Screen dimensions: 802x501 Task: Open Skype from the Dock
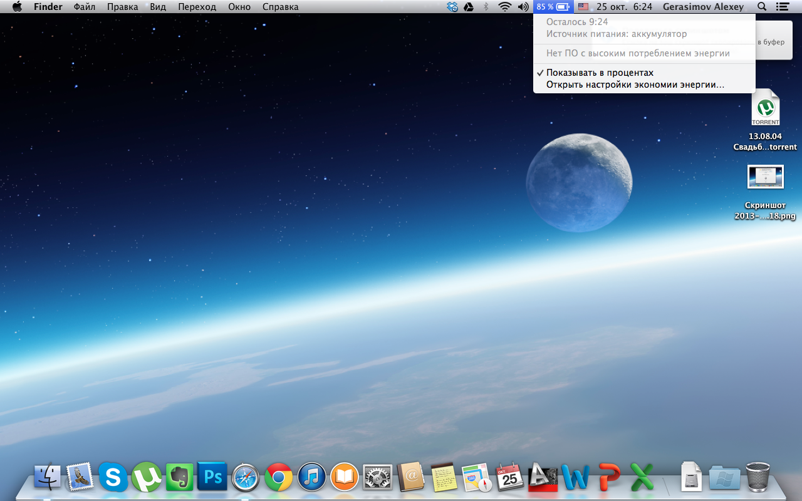[113, 478]
